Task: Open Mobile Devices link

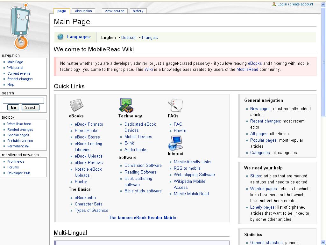Action: (138, 137)
